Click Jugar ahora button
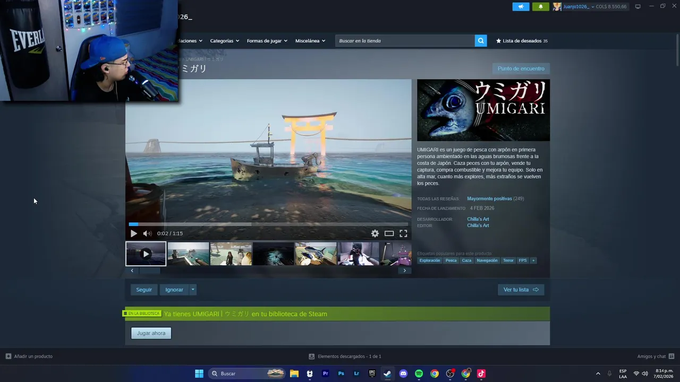 pyautogui.click(x=151, y=333)
